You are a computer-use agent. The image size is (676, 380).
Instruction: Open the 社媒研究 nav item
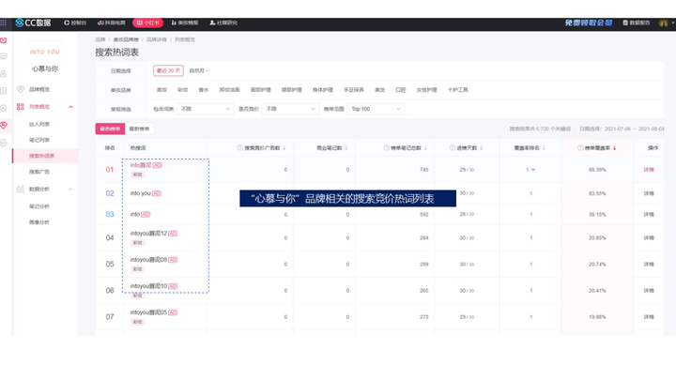(223, 23)
